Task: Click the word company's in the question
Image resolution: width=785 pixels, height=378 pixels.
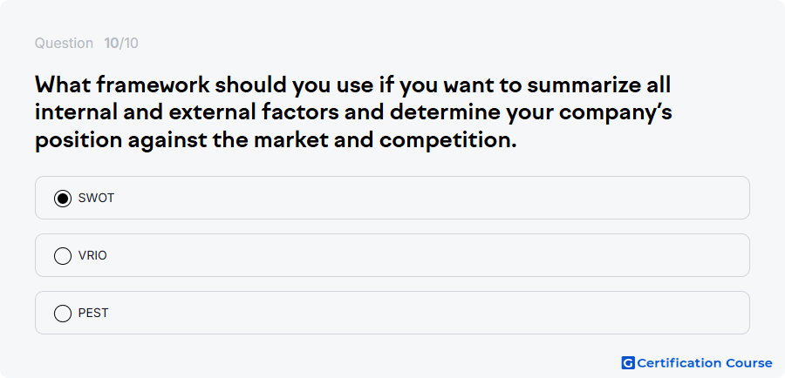Action: tap(615, 113)
